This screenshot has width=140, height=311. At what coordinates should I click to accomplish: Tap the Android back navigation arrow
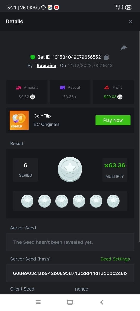pyautogui.click(x=102, y=302)
